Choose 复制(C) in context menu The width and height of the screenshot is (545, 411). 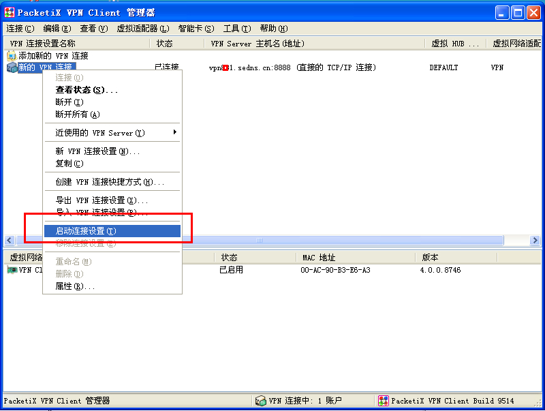[112, 164]
